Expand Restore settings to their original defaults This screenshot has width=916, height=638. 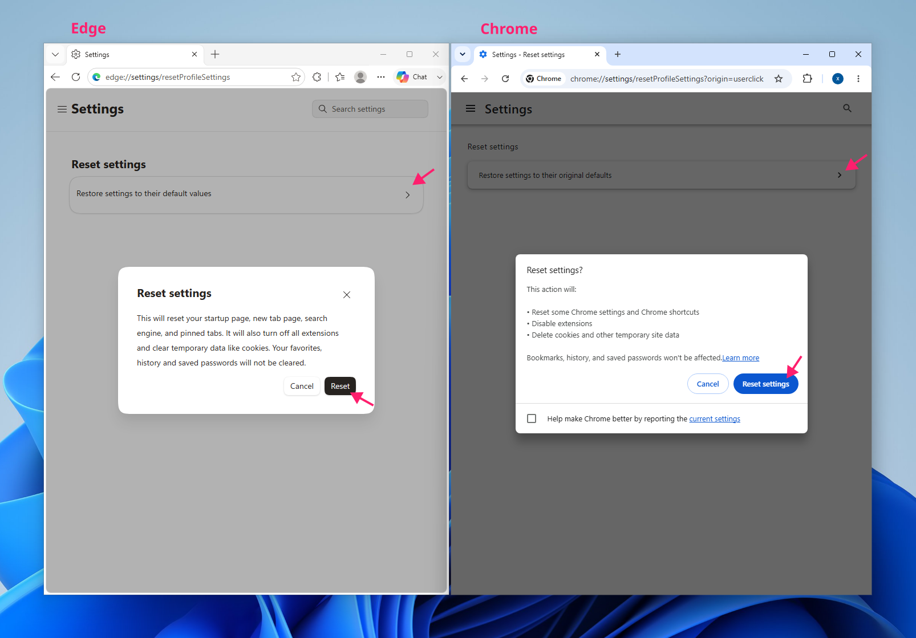click(x=662, y=175)
